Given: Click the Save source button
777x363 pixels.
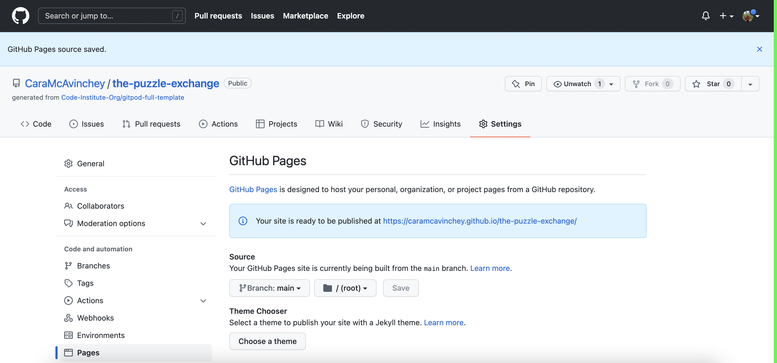Looking at the screenshot, I should [x=400, y=288].
